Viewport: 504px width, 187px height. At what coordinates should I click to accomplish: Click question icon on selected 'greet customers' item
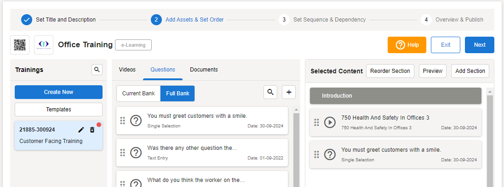point(330,154)
